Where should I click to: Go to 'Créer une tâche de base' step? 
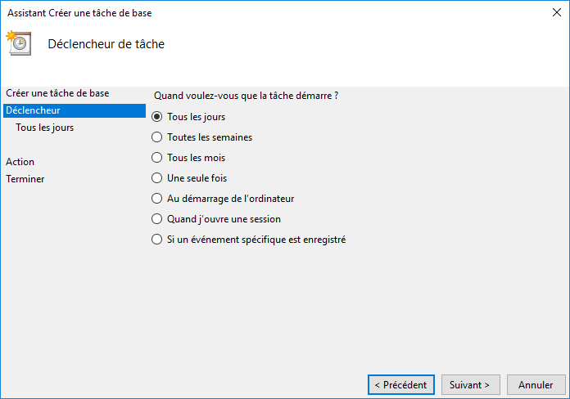(57, 93)
